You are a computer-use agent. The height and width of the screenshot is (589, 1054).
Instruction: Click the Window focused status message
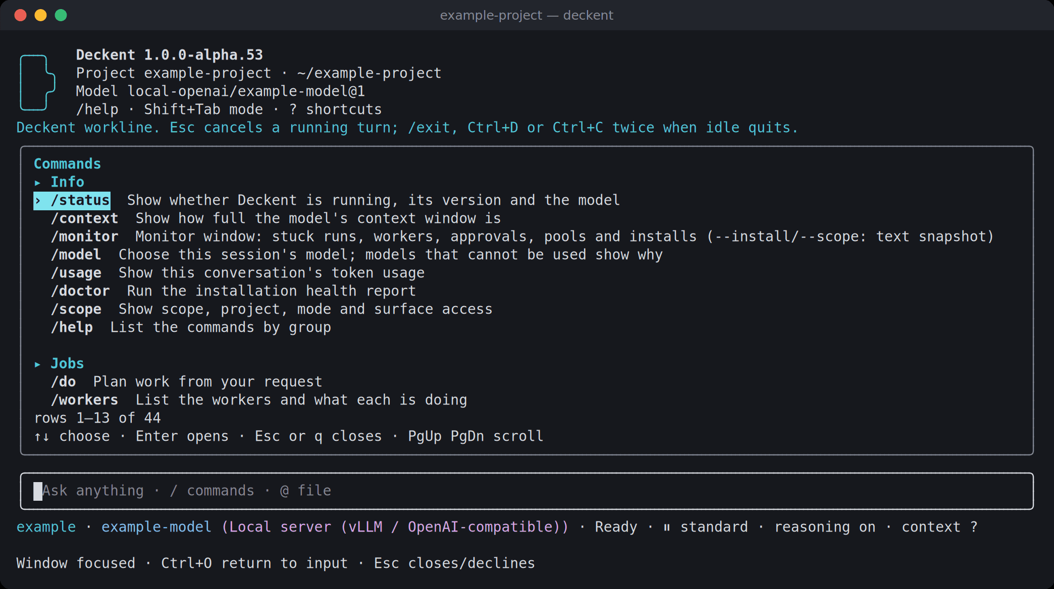[x=76, y=563]
